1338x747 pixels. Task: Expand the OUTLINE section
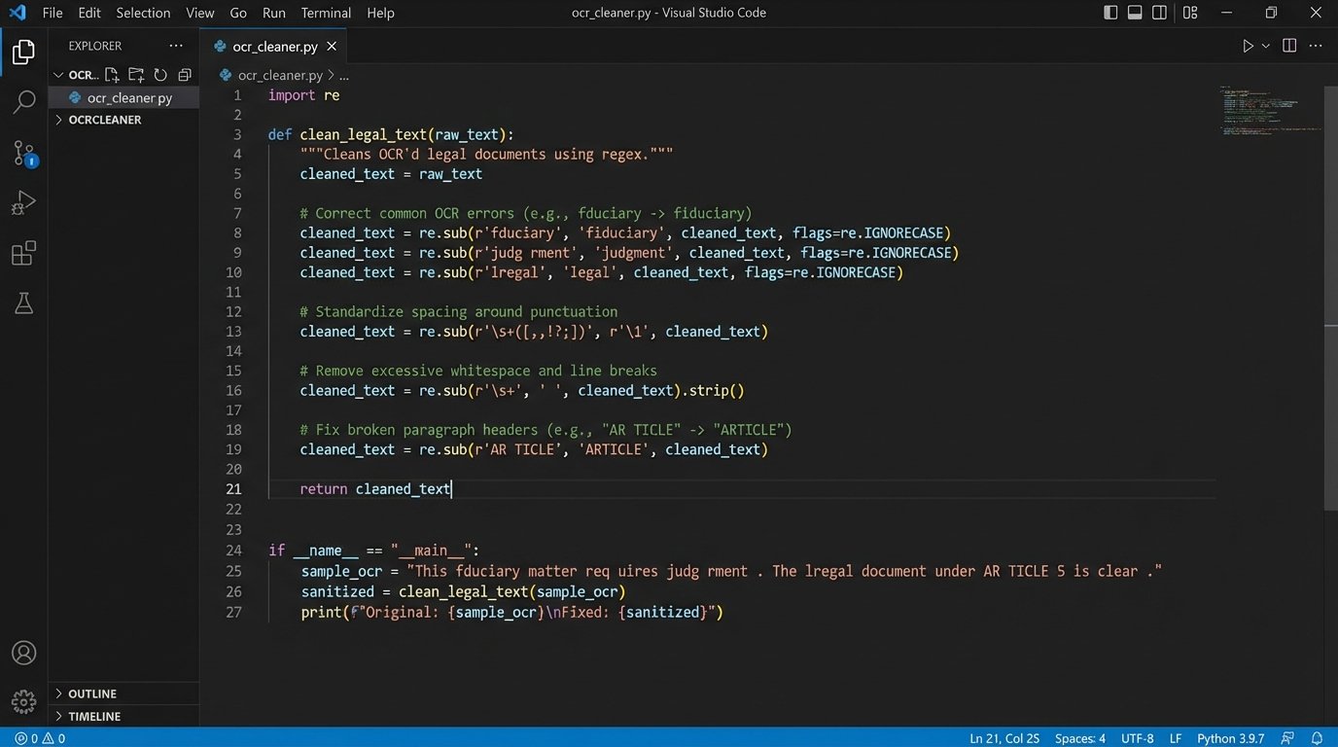coord(92,694)
